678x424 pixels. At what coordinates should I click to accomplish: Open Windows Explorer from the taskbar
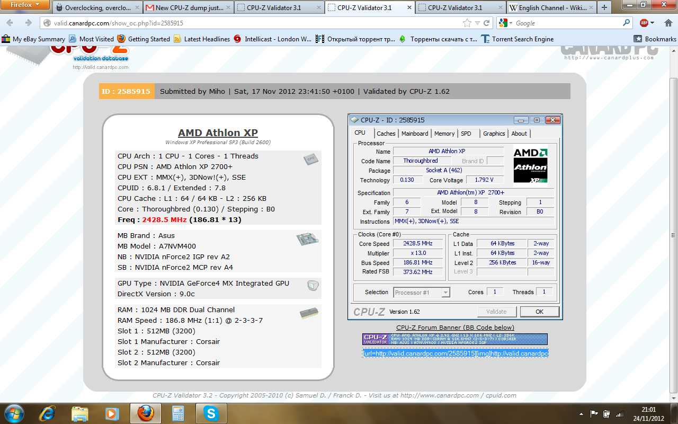(80, 413)
